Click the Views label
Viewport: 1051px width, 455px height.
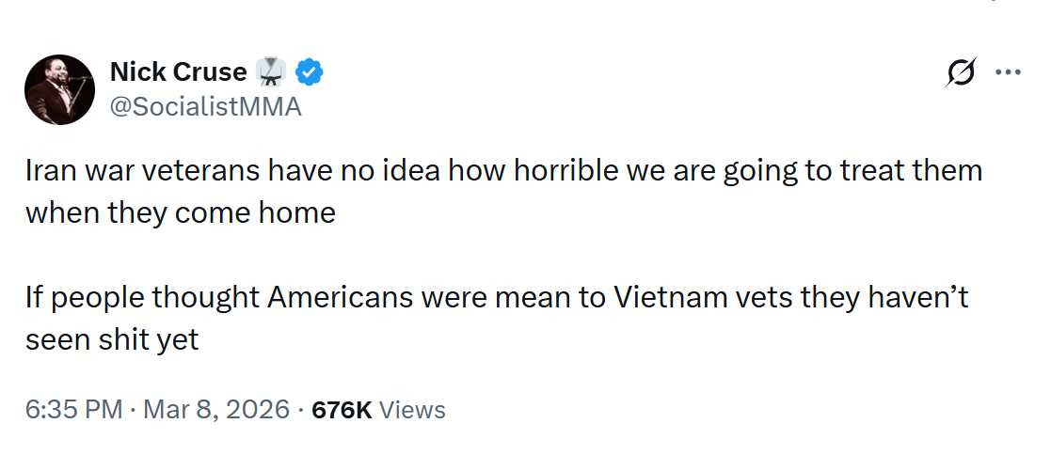tap(413, 410)
